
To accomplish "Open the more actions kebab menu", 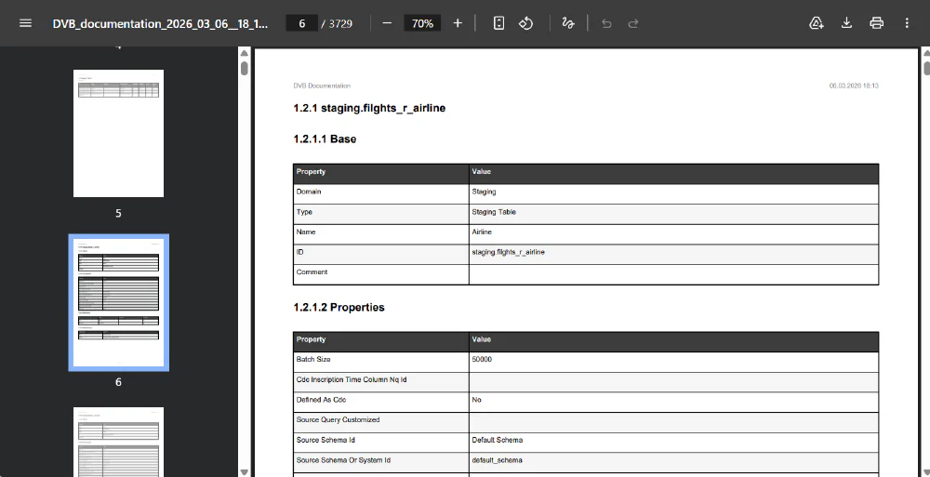I will 907,23.
